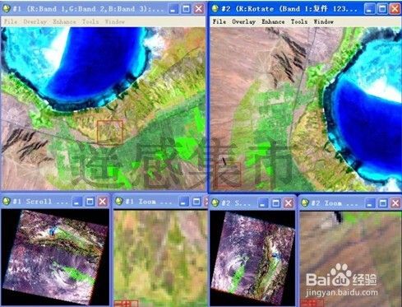The image size is (402, 307).
Task: Open Enhance menu in display #1
Action: pyautogui.click(x=64, y=21)
